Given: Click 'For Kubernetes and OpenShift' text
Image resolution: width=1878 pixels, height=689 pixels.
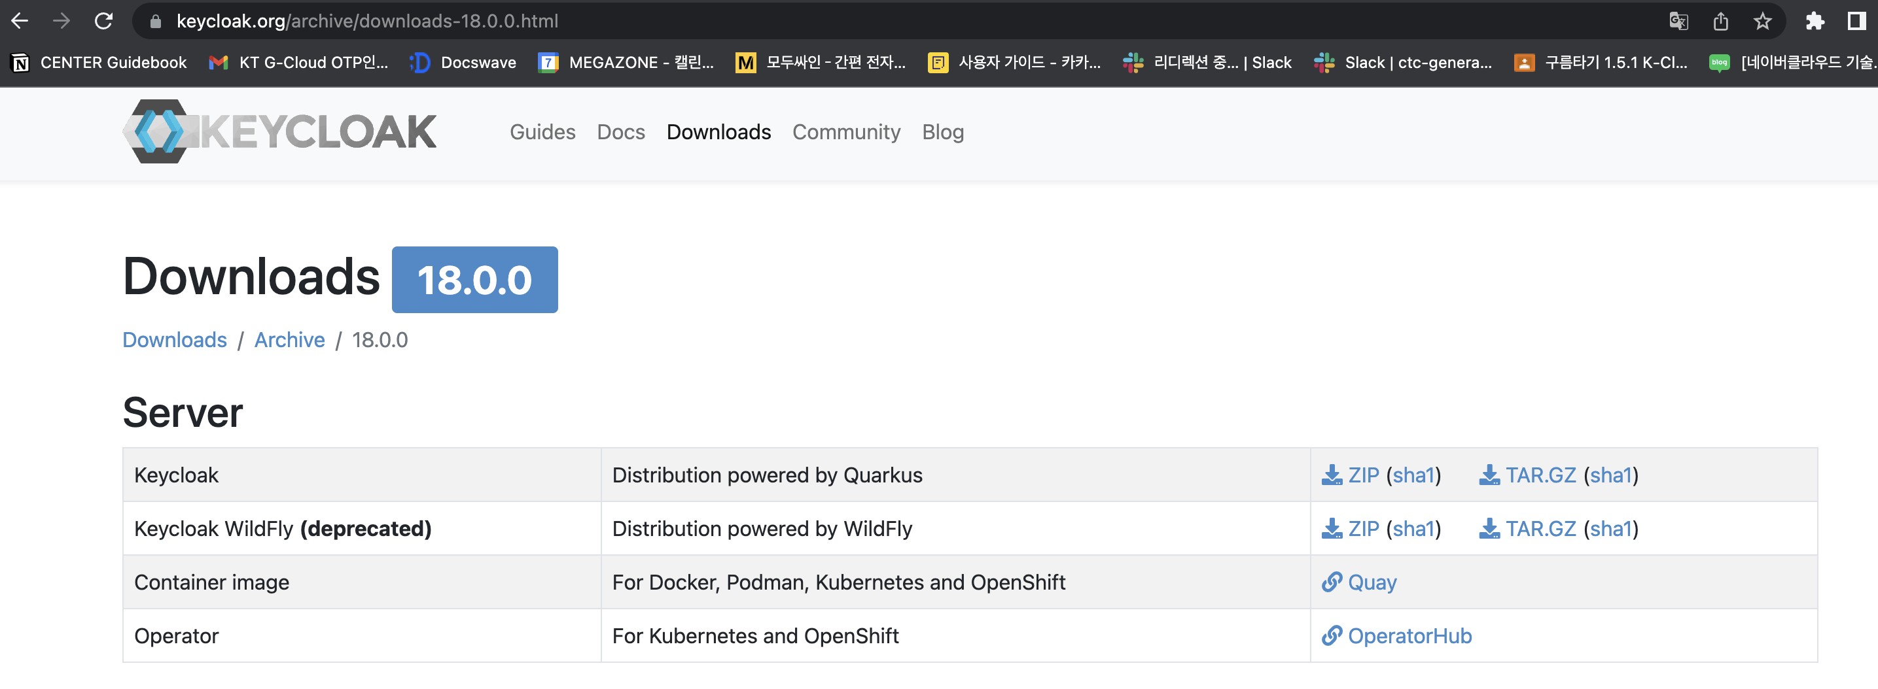Looking at the screenshot, I should coord(755,637).
